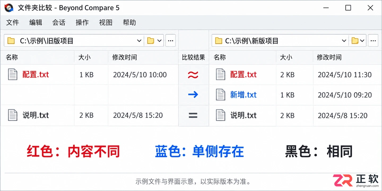The height and width of the screenshot is (191, 382).
Task: Click the folder icon beside C:\示例\旧版项目 path
Action: tap(11, 41)
